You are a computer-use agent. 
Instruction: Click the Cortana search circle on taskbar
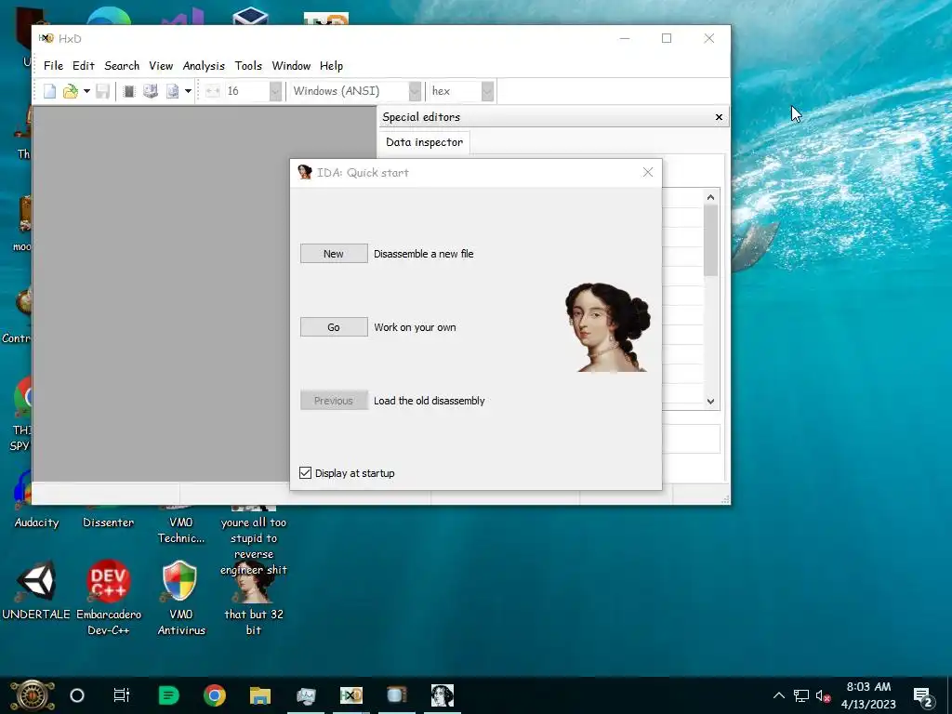[x=77, y=695]
